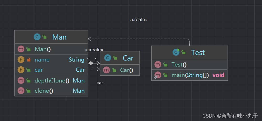Select the name field label
262x121 pixels.
click(x=42, y=60)
